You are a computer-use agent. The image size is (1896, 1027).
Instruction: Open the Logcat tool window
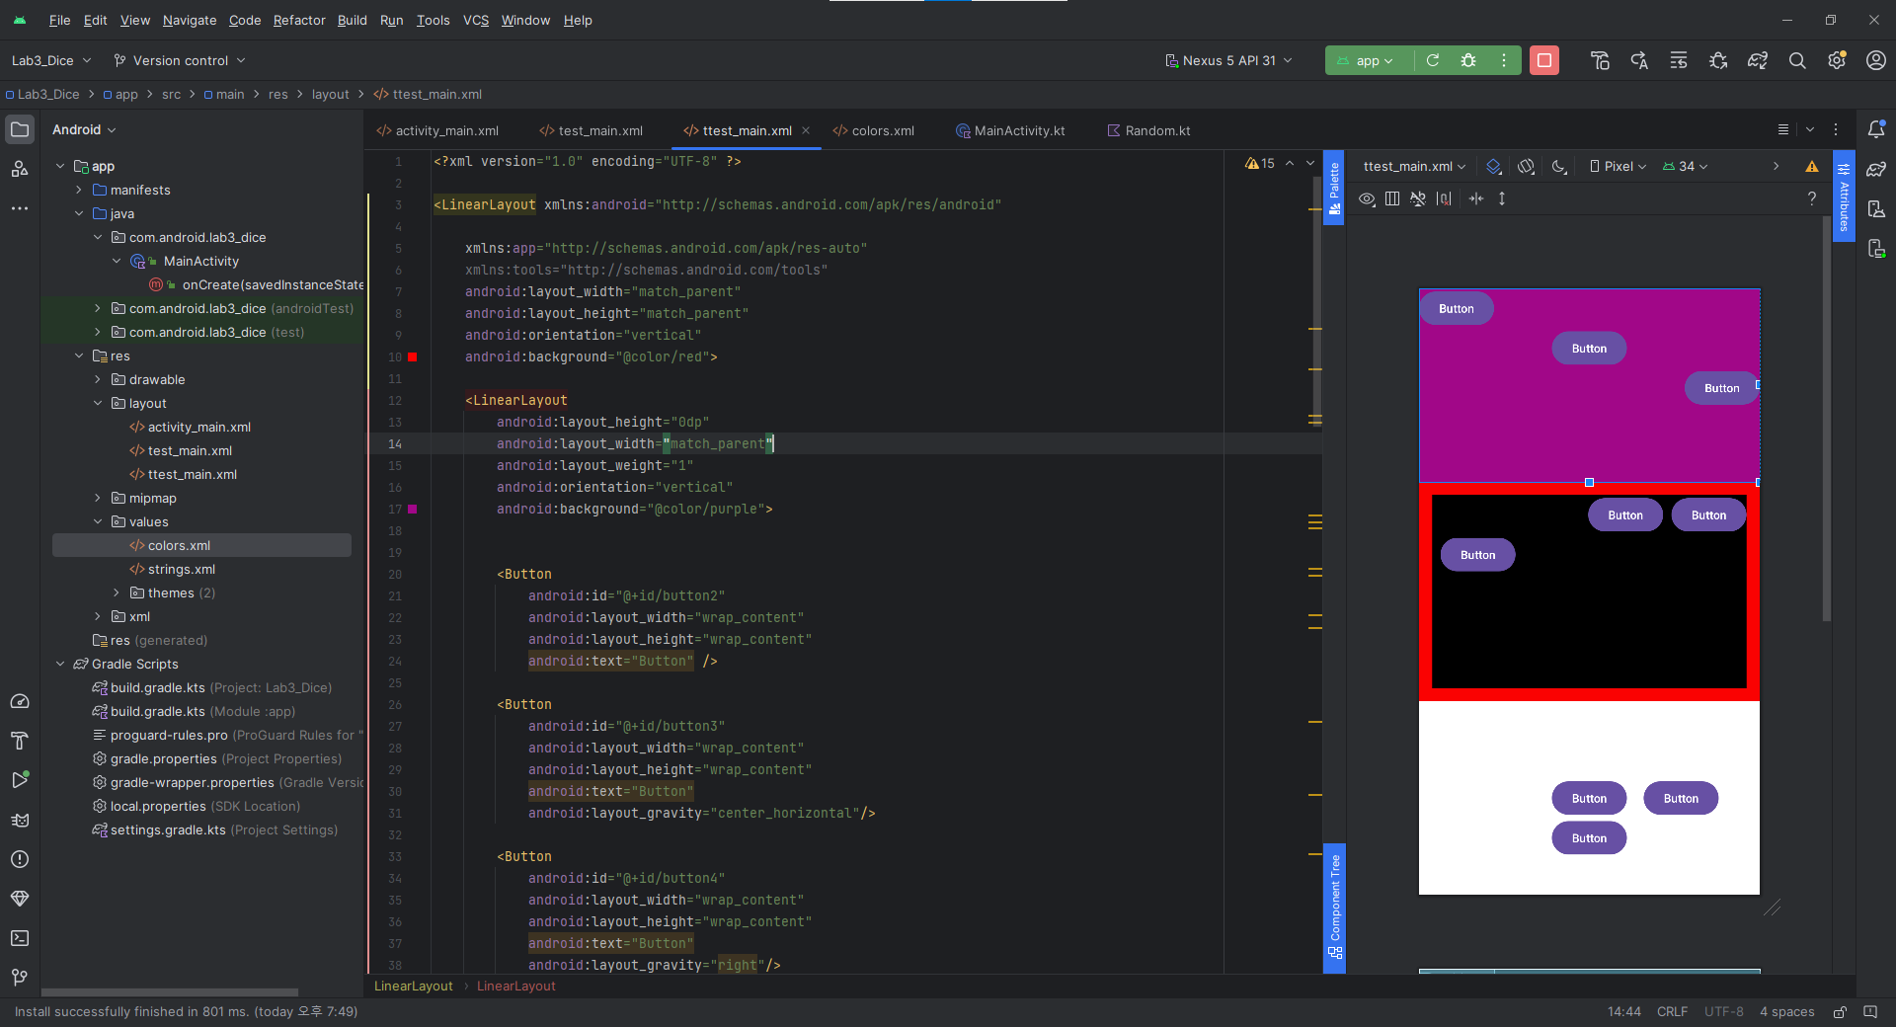20,820
